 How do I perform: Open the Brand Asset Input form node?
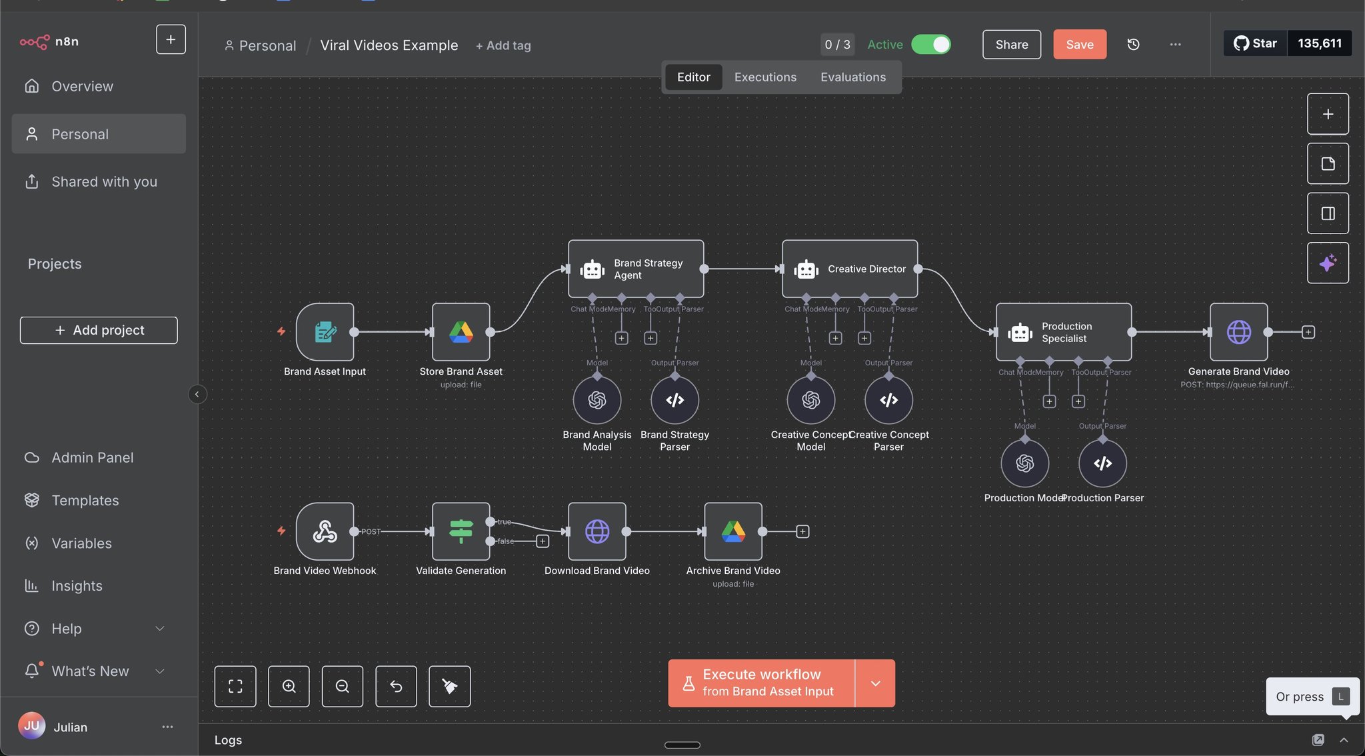click(x=325, y=332)
